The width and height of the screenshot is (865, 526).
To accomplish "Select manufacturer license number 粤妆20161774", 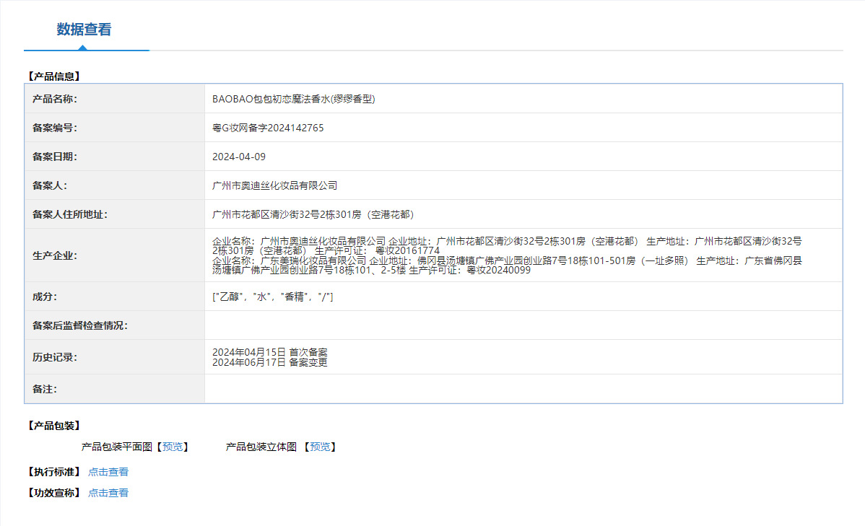I will click(407, 251).
